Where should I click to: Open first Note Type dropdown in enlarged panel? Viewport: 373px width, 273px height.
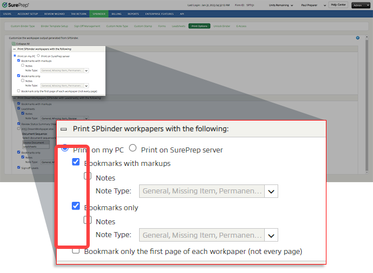point(271,191)
